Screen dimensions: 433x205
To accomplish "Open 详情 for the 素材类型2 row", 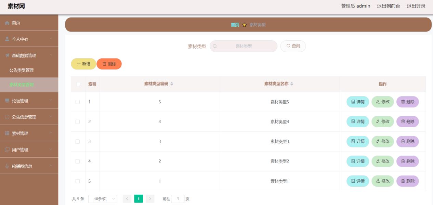I will (x=358, y=161).
